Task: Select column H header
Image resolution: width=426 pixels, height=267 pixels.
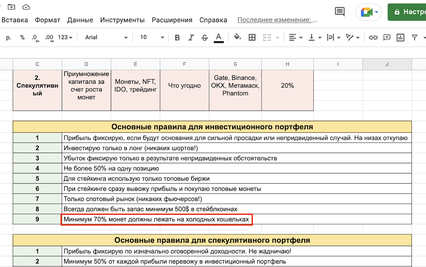Action: [x=288, y=64]
